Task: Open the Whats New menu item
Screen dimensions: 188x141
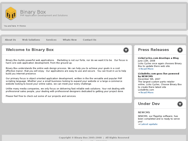Action: pyautogui.click(x=70, y=40)
